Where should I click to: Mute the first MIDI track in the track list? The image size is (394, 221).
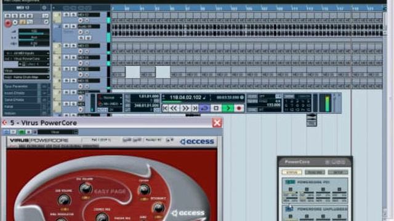coord(66,15)
